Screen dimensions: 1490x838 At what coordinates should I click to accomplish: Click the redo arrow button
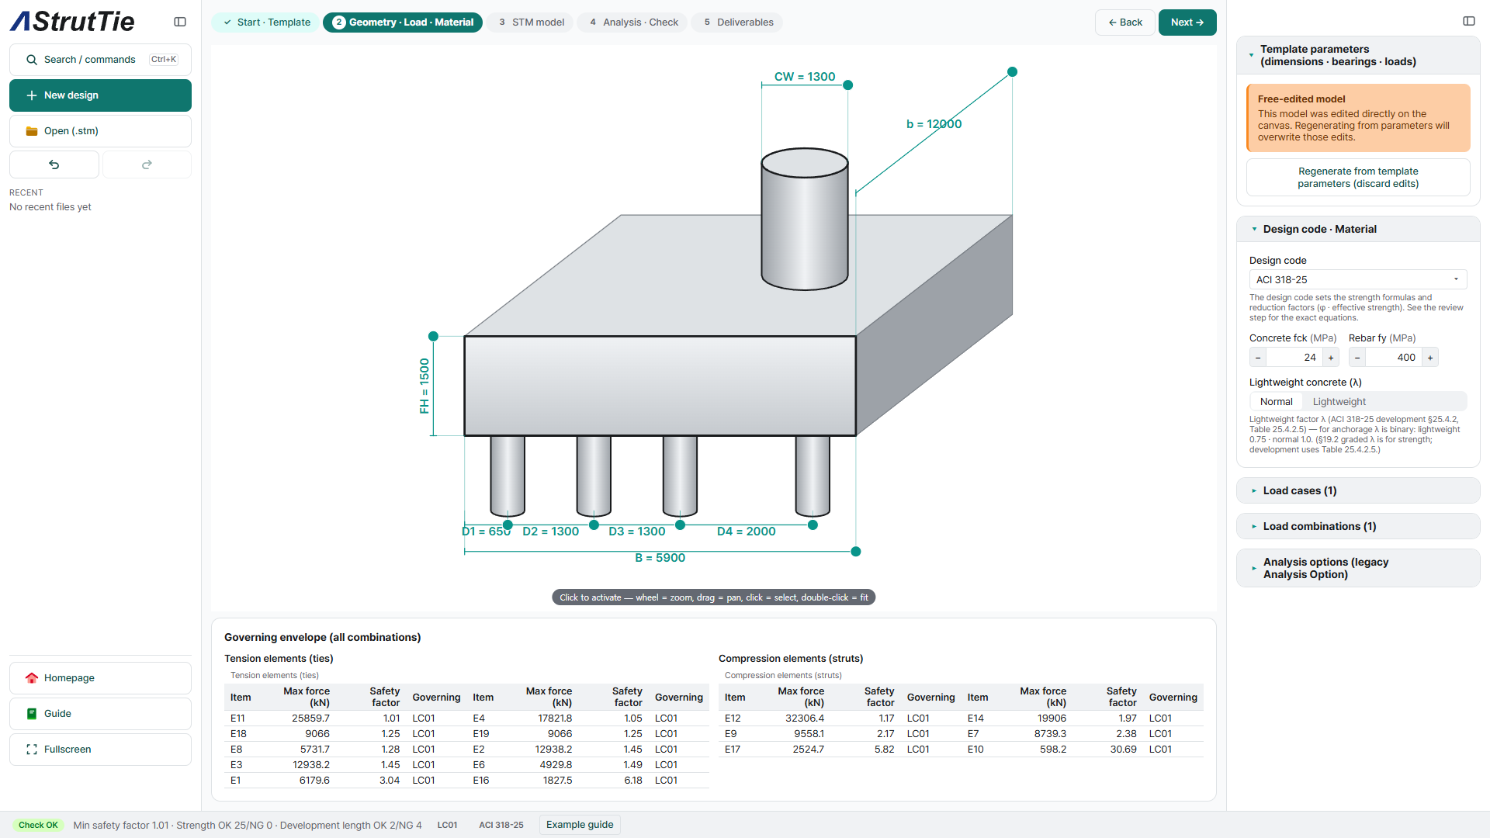(147, 164)
